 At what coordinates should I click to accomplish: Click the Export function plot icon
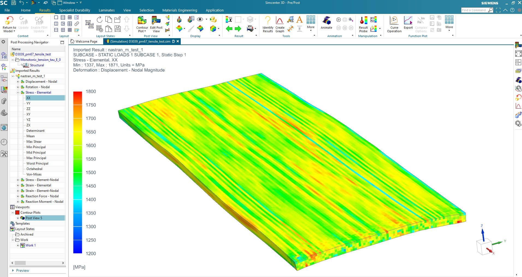tap(408, 21)
